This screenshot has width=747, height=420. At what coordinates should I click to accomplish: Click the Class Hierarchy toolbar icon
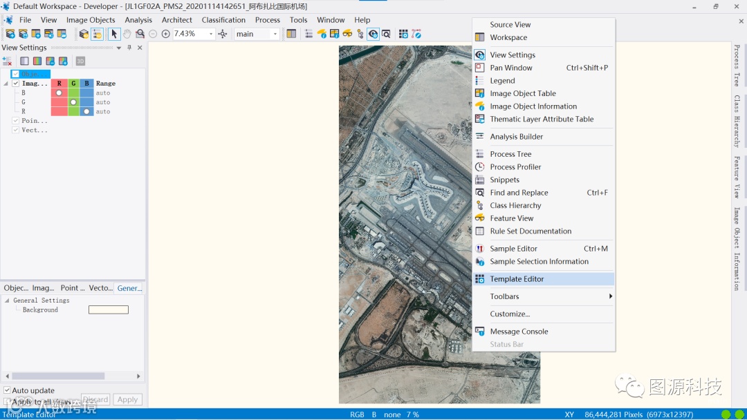tap(360, 34)
